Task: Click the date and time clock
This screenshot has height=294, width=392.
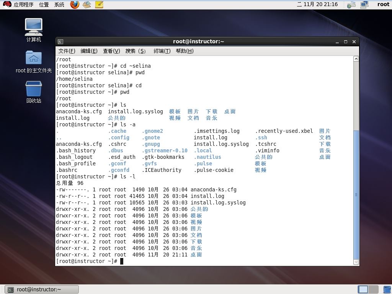Action: tap(317, 5)
